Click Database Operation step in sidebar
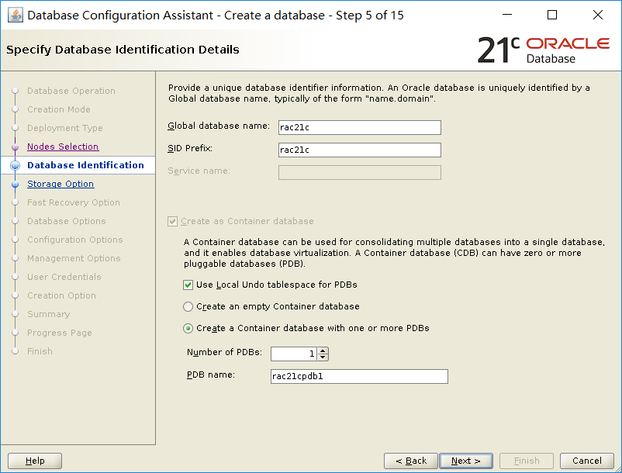Viewport: 622px width, 473px height. (71, 91)
